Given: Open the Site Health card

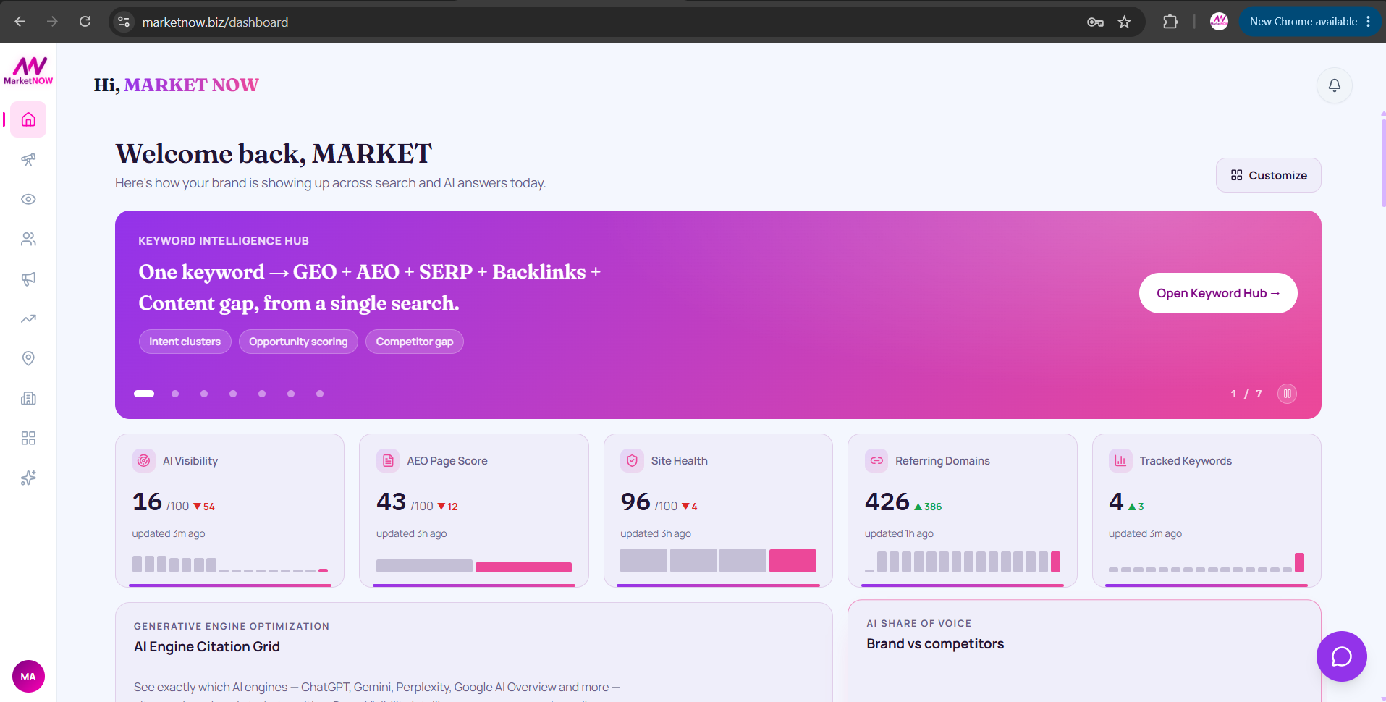Looking at the screenshot, I should tap(718, 510).
